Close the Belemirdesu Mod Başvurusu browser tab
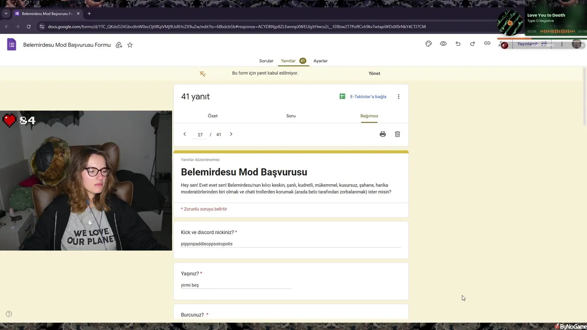Screen dimensions: 587x330 pos(78,14)
